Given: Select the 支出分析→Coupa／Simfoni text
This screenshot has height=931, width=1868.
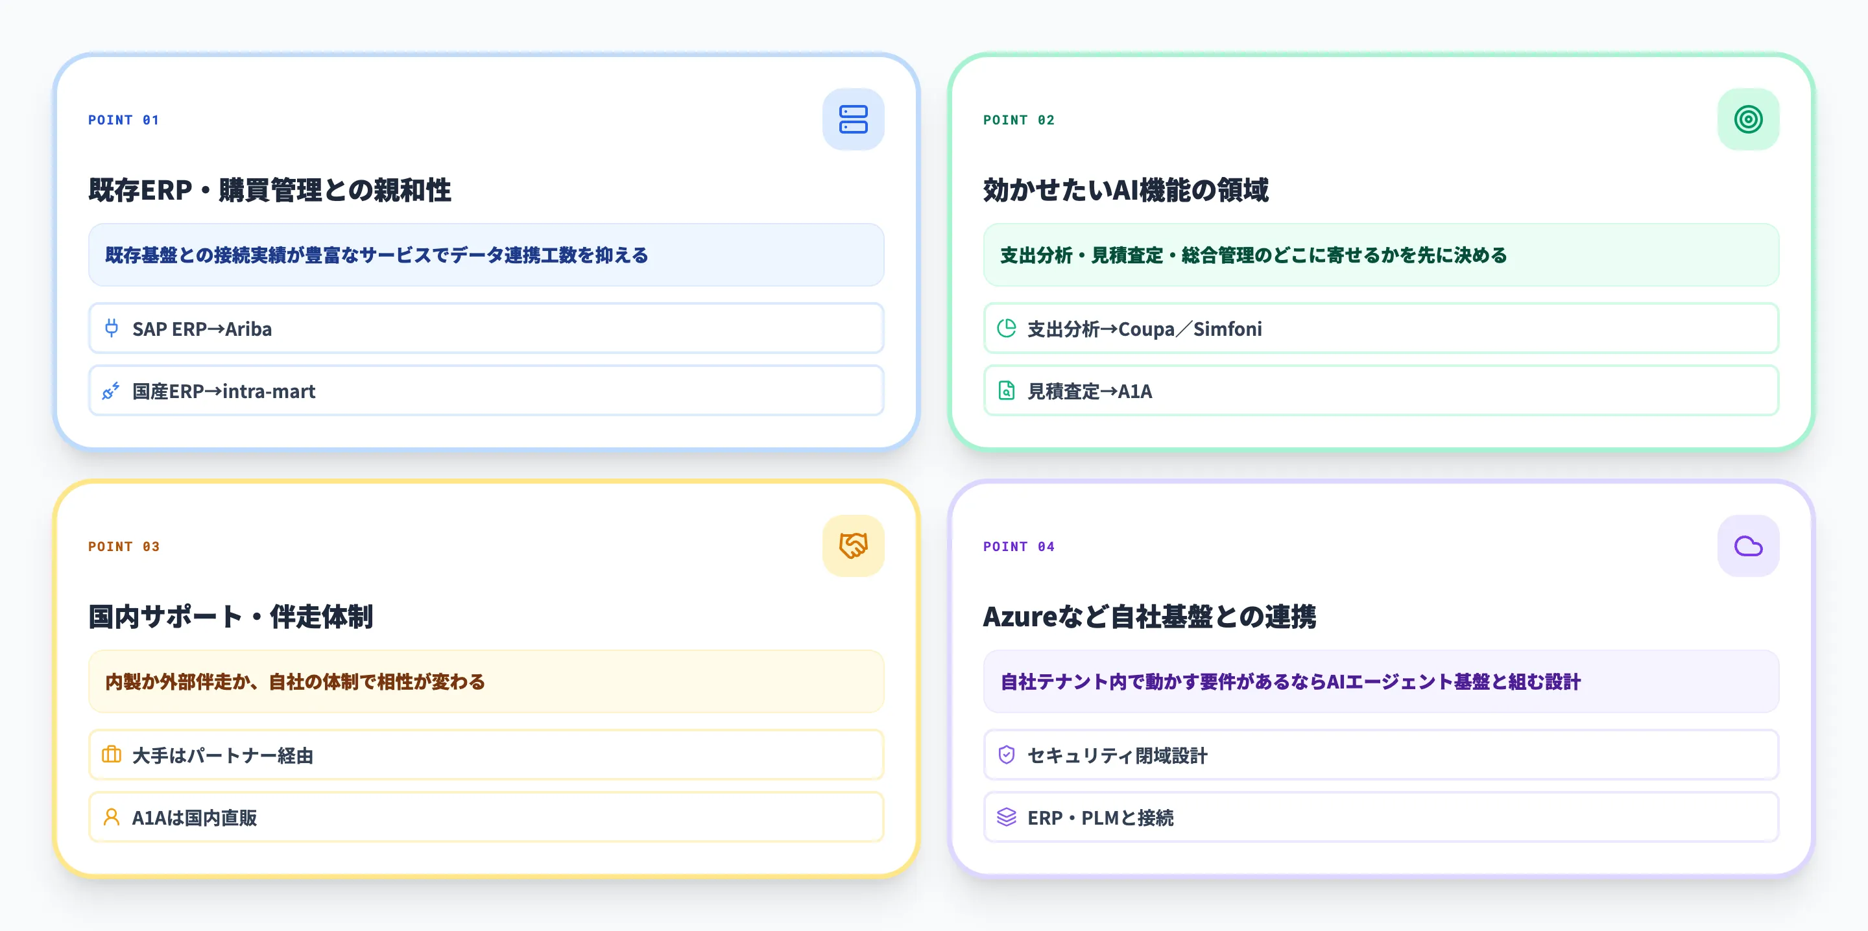Looking at the screenshot, I should point(1144,329).
